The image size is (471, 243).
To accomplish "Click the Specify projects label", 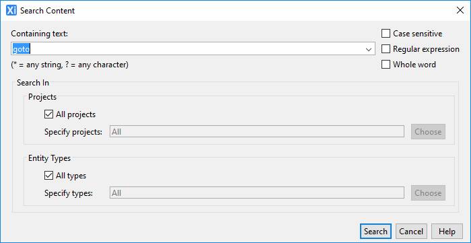I will point(73,132).
